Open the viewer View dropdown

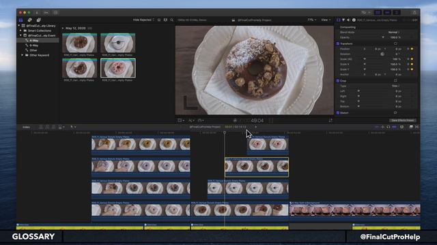[x=326, y=20]
